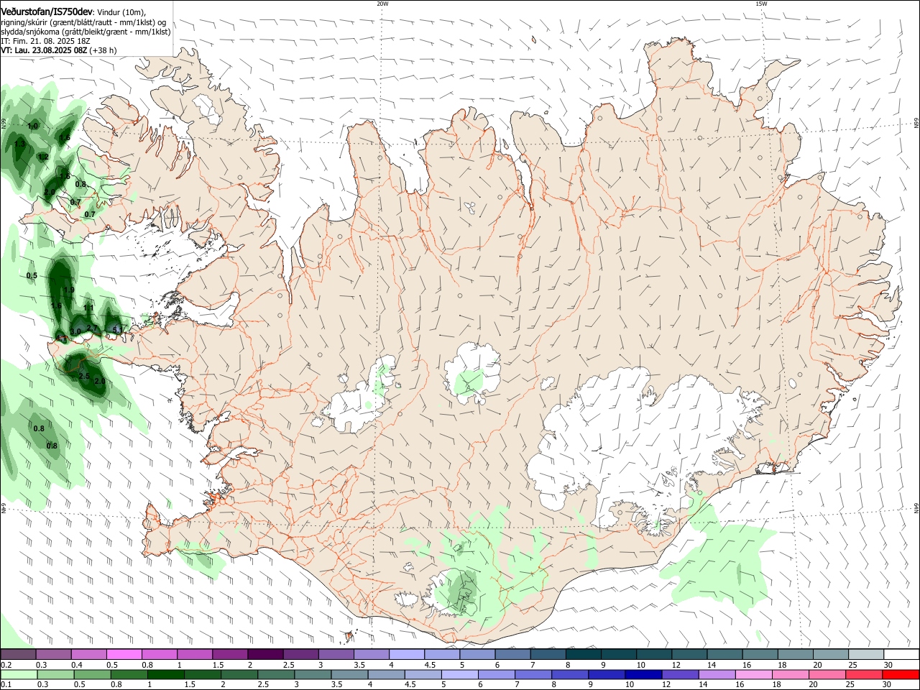
Task: Click the '0.2' label in top legend row
Action: (6, 665)
